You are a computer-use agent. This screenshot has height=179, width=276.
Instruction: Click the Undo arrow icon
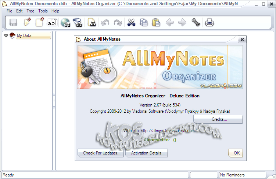coord(105,23)
